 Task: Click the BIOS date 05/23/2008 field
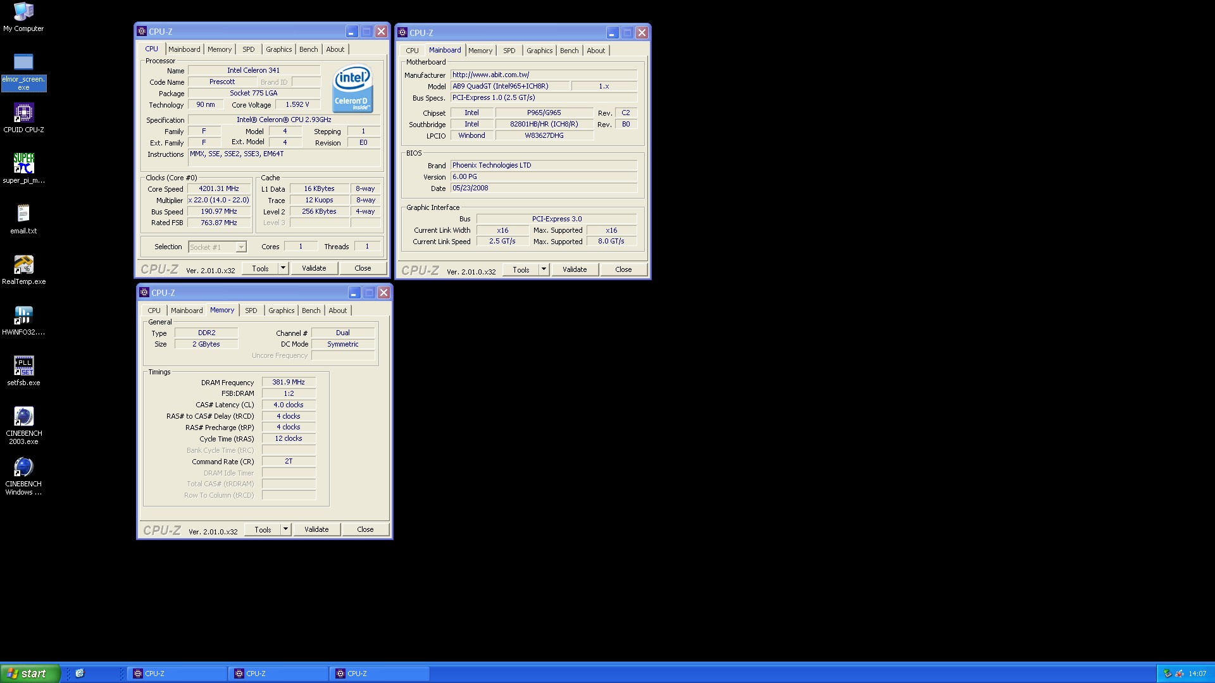click(x=544, y=188)
